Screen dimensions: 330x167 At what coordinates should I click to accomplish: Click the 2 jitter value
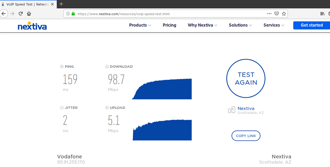click(65, 120)
